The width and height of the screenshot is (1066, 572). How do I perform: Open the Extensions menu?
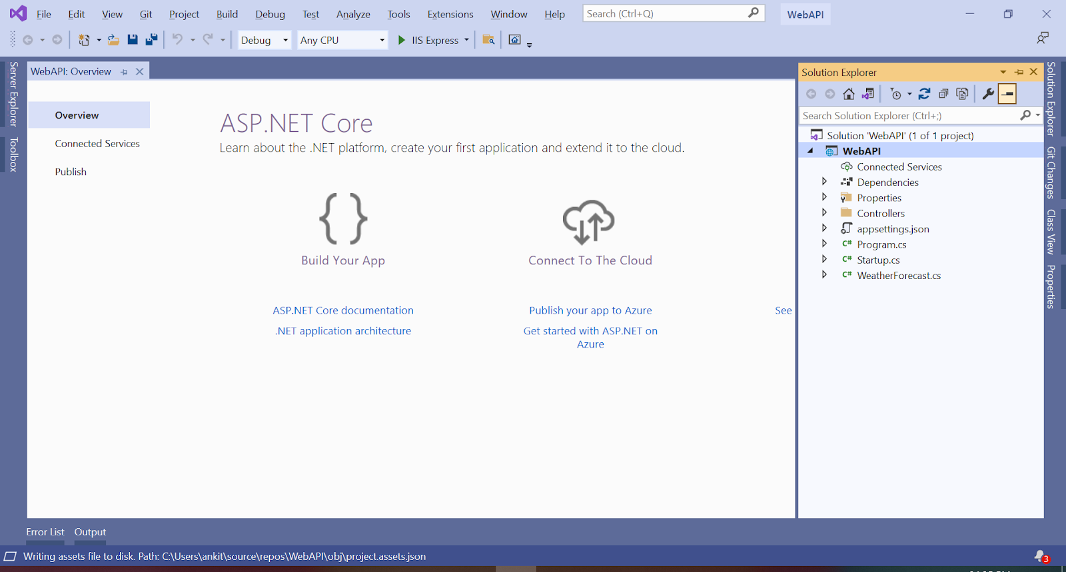tap(450, 14)
